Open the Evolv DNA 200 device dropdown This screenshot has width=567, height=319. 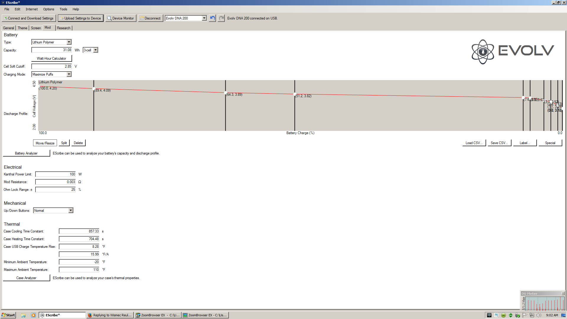pos(204,18)
